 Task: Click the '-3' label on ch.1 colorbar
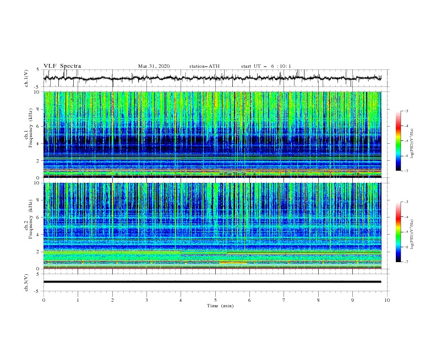[x=406, y=111]
